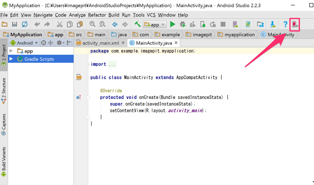This screenshot has height=185, width=314.
Task: Open the Code menu
Action: click(x=60, y=15)
